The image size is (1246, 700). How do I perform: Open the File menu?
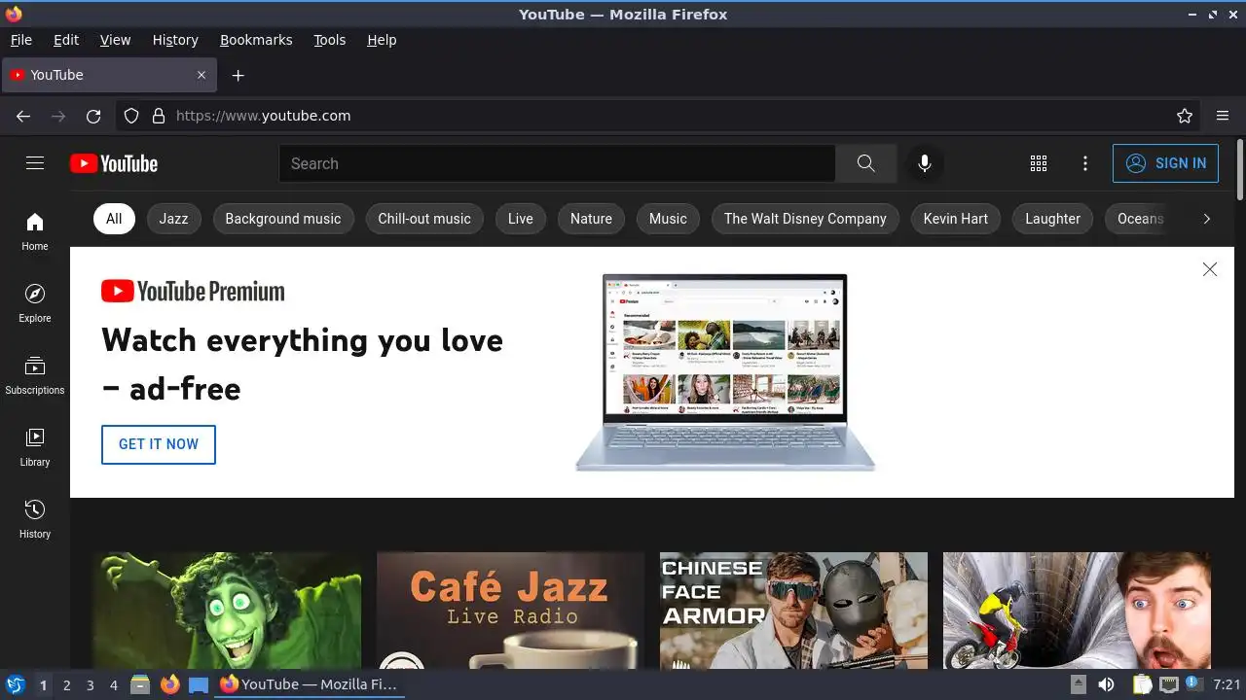point(21,40)
